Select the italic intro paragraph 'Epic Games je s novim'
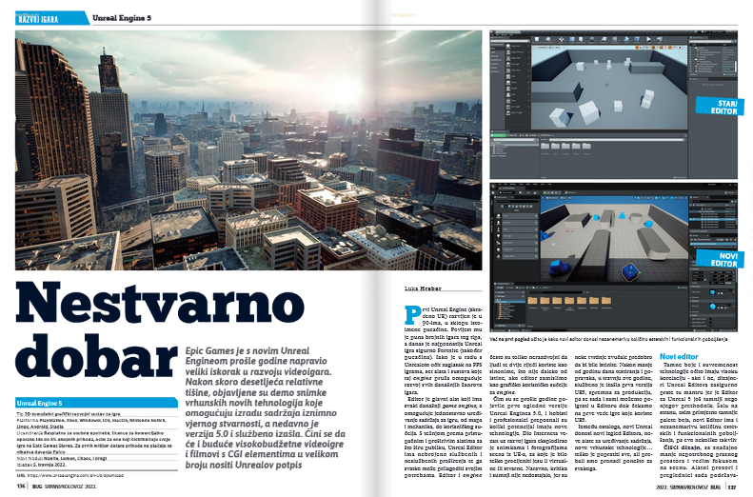Image resolution: width=753 pixels, height=497 pixels. tap(265, 408)
